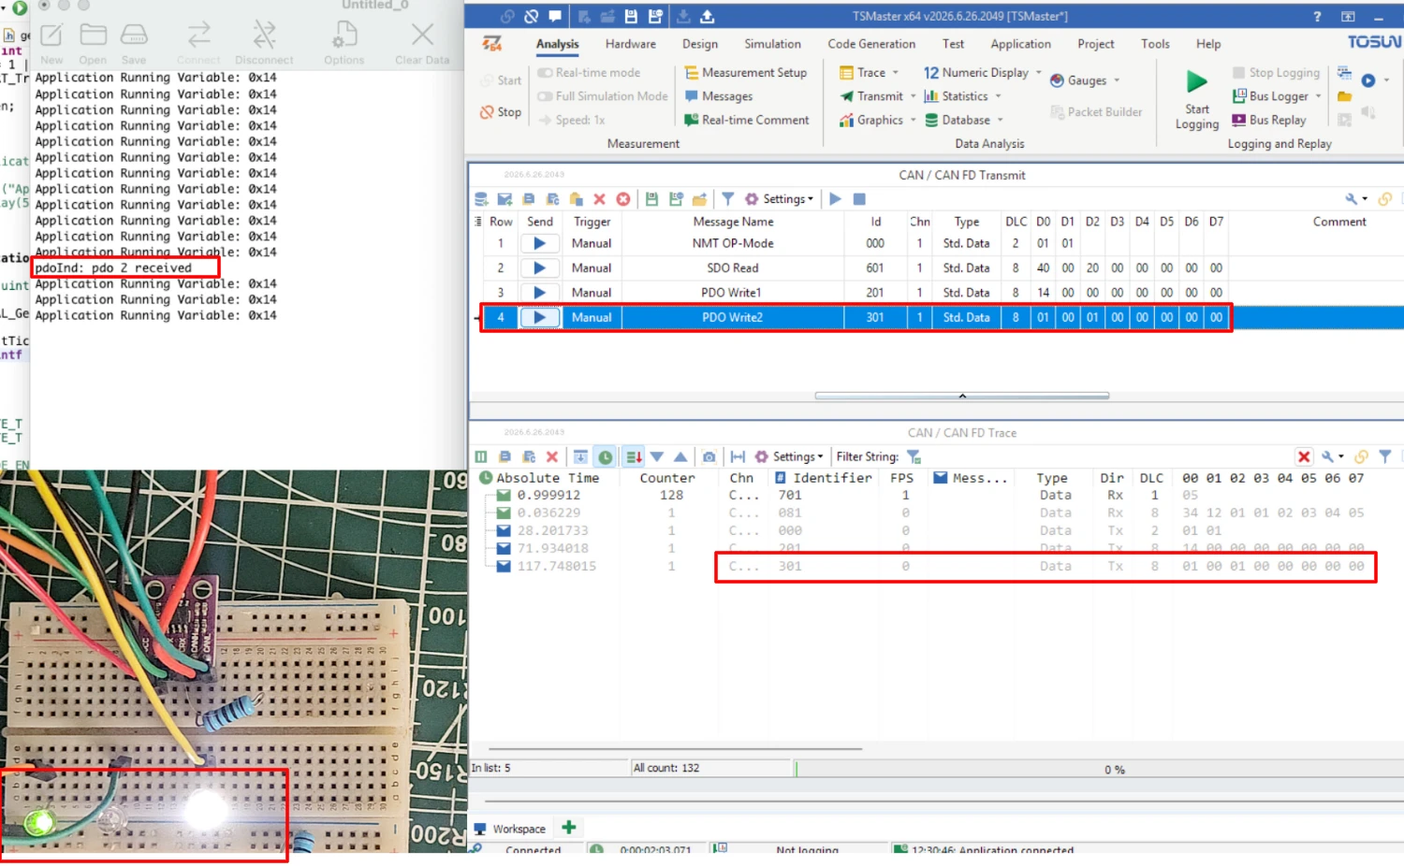Screen dimensions: 1404x866
Task: Start transmit with the play icon in the Transmit toolbar
Action: (835, 199)
